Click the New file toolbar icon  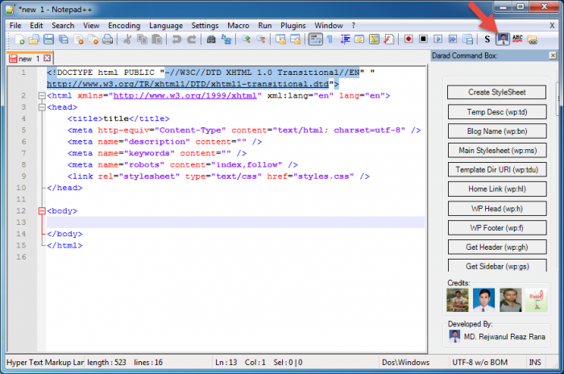[21, 39]
